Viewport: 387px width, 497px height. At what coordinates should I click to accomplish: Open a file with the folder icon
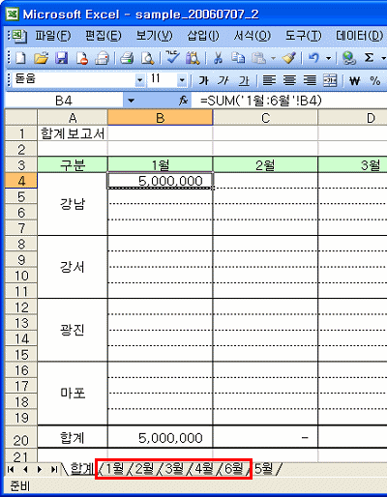pos(41,58)
